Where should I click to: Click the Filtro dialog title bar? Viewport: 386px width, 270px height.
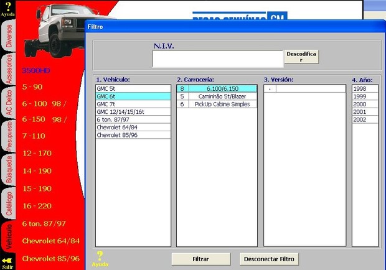click(235, 27)
